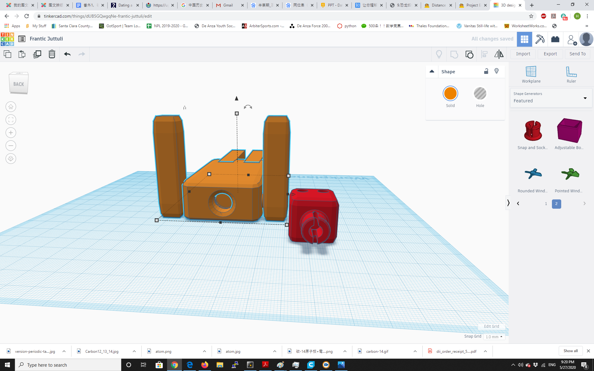Click the Group shapes icon
Image resolution: width=594 pixels, height=371 pixels.
click(454, 54)
